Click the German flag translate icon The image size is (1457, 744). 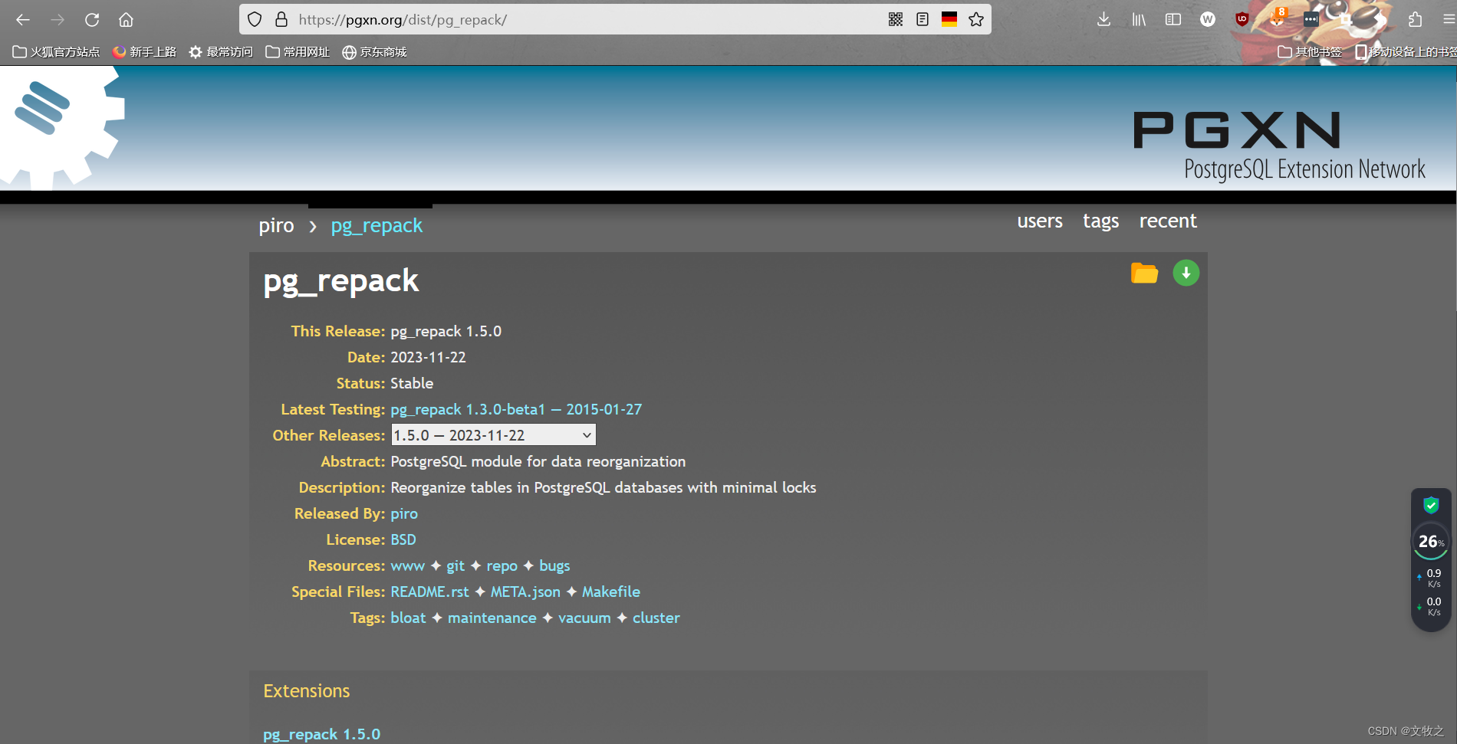(949, 19)
